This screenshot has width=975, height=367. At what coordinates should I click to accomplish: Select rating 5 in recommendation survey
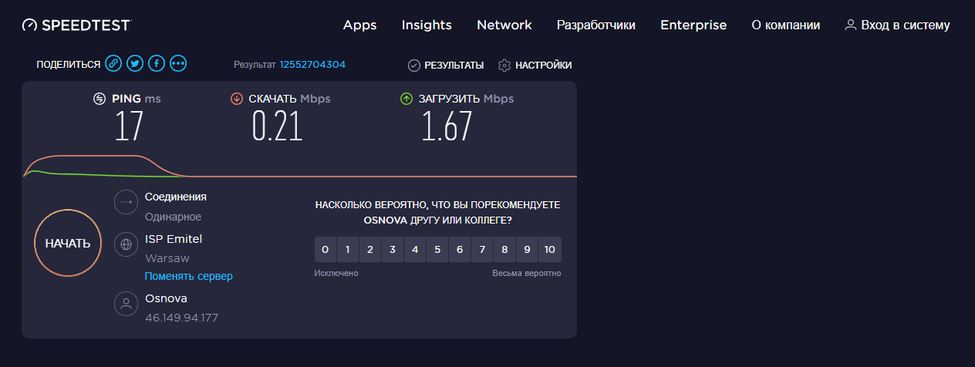pyautogui.click(x=437, y=250)
